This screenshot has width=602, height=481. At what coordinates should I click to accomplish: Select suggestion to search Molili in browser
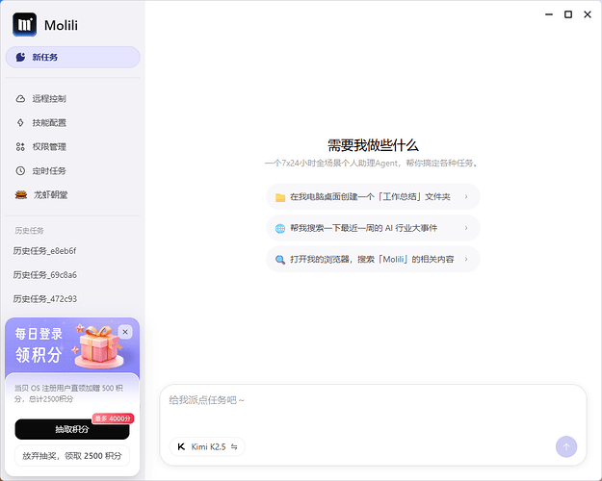pyautogui.click(x=373, y=260)
